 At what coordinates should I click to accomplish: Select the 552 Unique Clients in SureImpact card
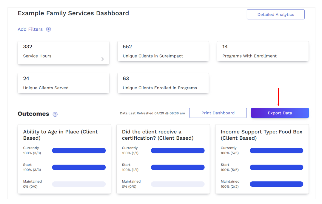click(x=163, y=51)
